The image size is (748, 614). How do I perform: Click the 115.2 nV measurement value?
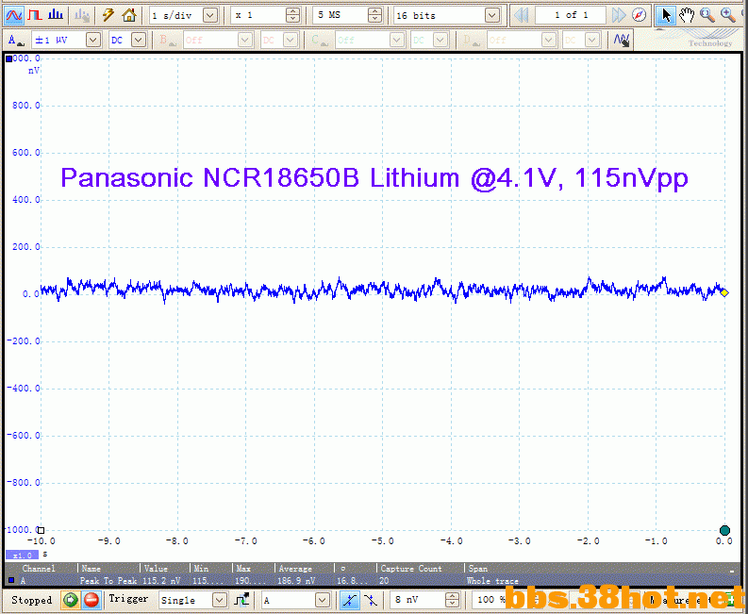click(x=161, y=581)
